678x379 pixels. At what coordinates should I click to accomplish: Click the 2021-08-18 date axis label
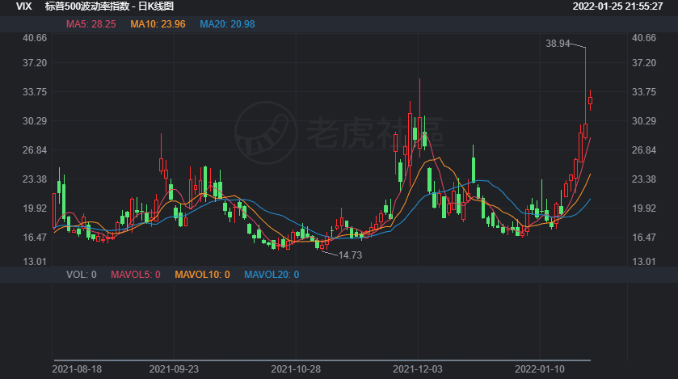[x=77, y=369]
